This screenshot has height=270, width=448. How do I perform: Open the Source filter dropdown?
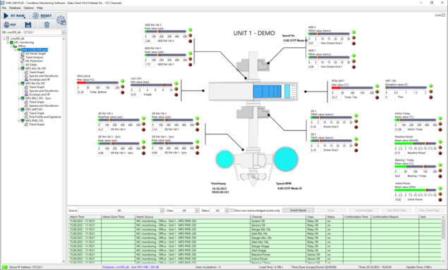(162, 210)
